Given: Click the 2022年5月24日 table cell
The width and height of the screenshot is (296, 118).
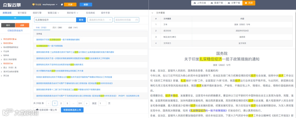Looking at the screenshot, I should point(242,31).
